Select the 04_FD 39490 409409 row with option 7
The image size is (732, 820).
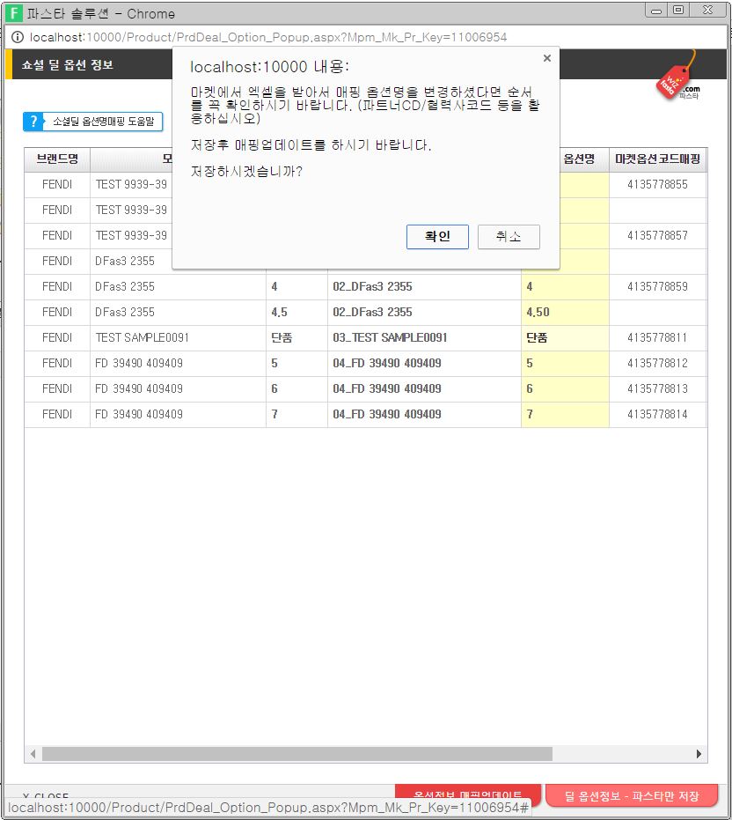click(x=387, y=414)
